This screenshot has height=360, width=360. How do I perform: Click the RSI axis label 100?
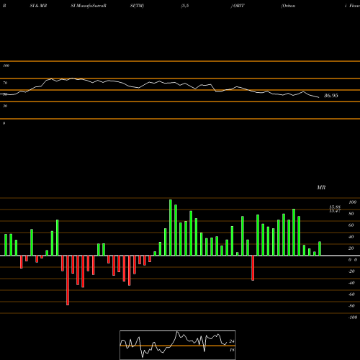pyautogui.click(x=6, y=66)
